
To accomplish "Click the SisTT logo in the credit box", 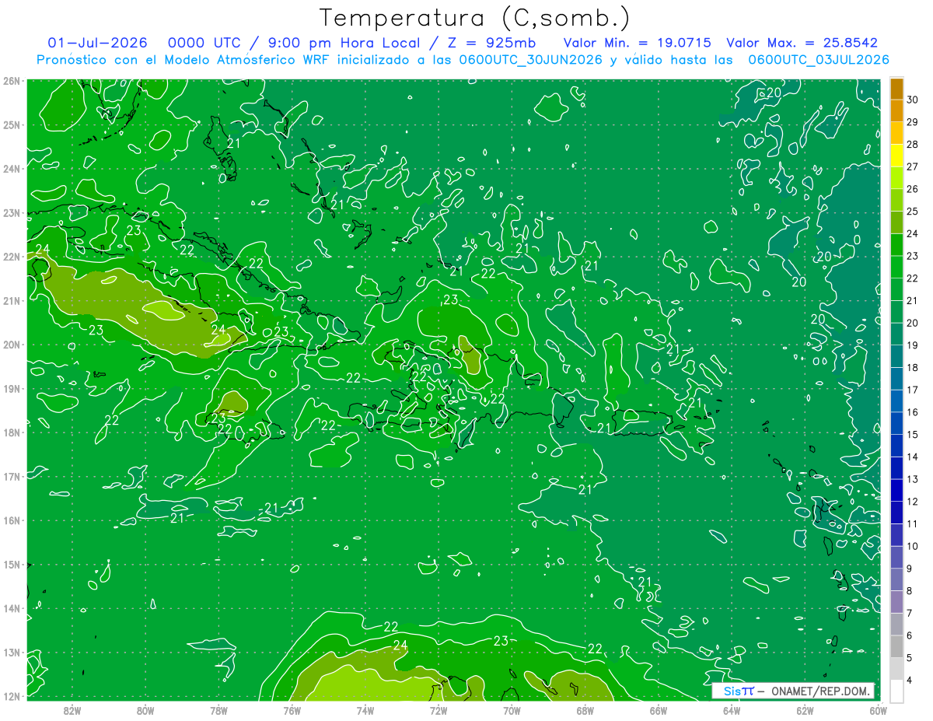I will [739, 691].
